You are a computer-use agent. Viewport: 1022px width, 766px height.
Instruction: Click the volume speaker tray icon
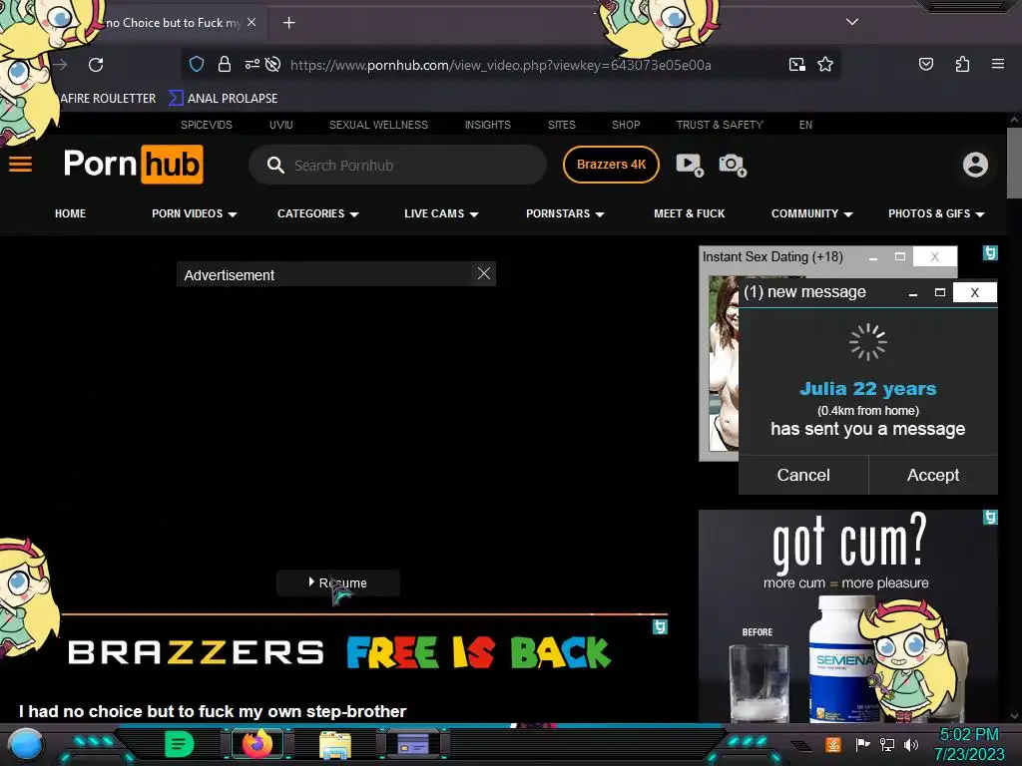pos(910,744)
